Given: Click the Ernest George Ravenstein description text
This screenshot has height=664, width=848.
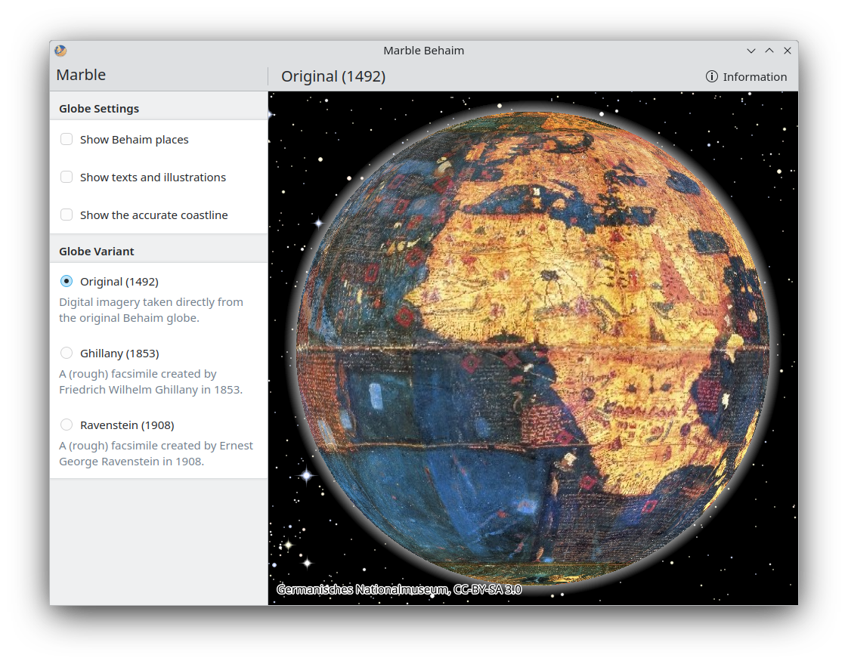Looking at the screenshot, I should (x=156, y=454).
